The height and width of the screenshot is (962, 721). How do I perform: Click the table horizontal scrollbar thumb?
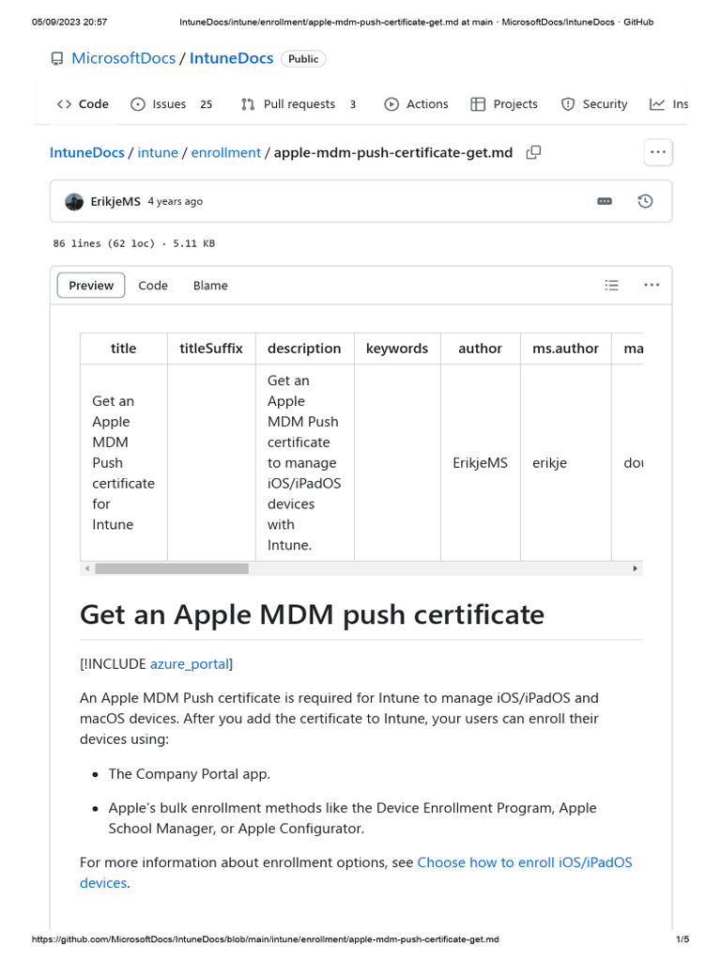171,568
